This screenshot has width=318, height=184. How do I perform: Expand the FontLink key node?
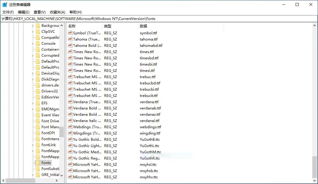[x=33, y=145]
